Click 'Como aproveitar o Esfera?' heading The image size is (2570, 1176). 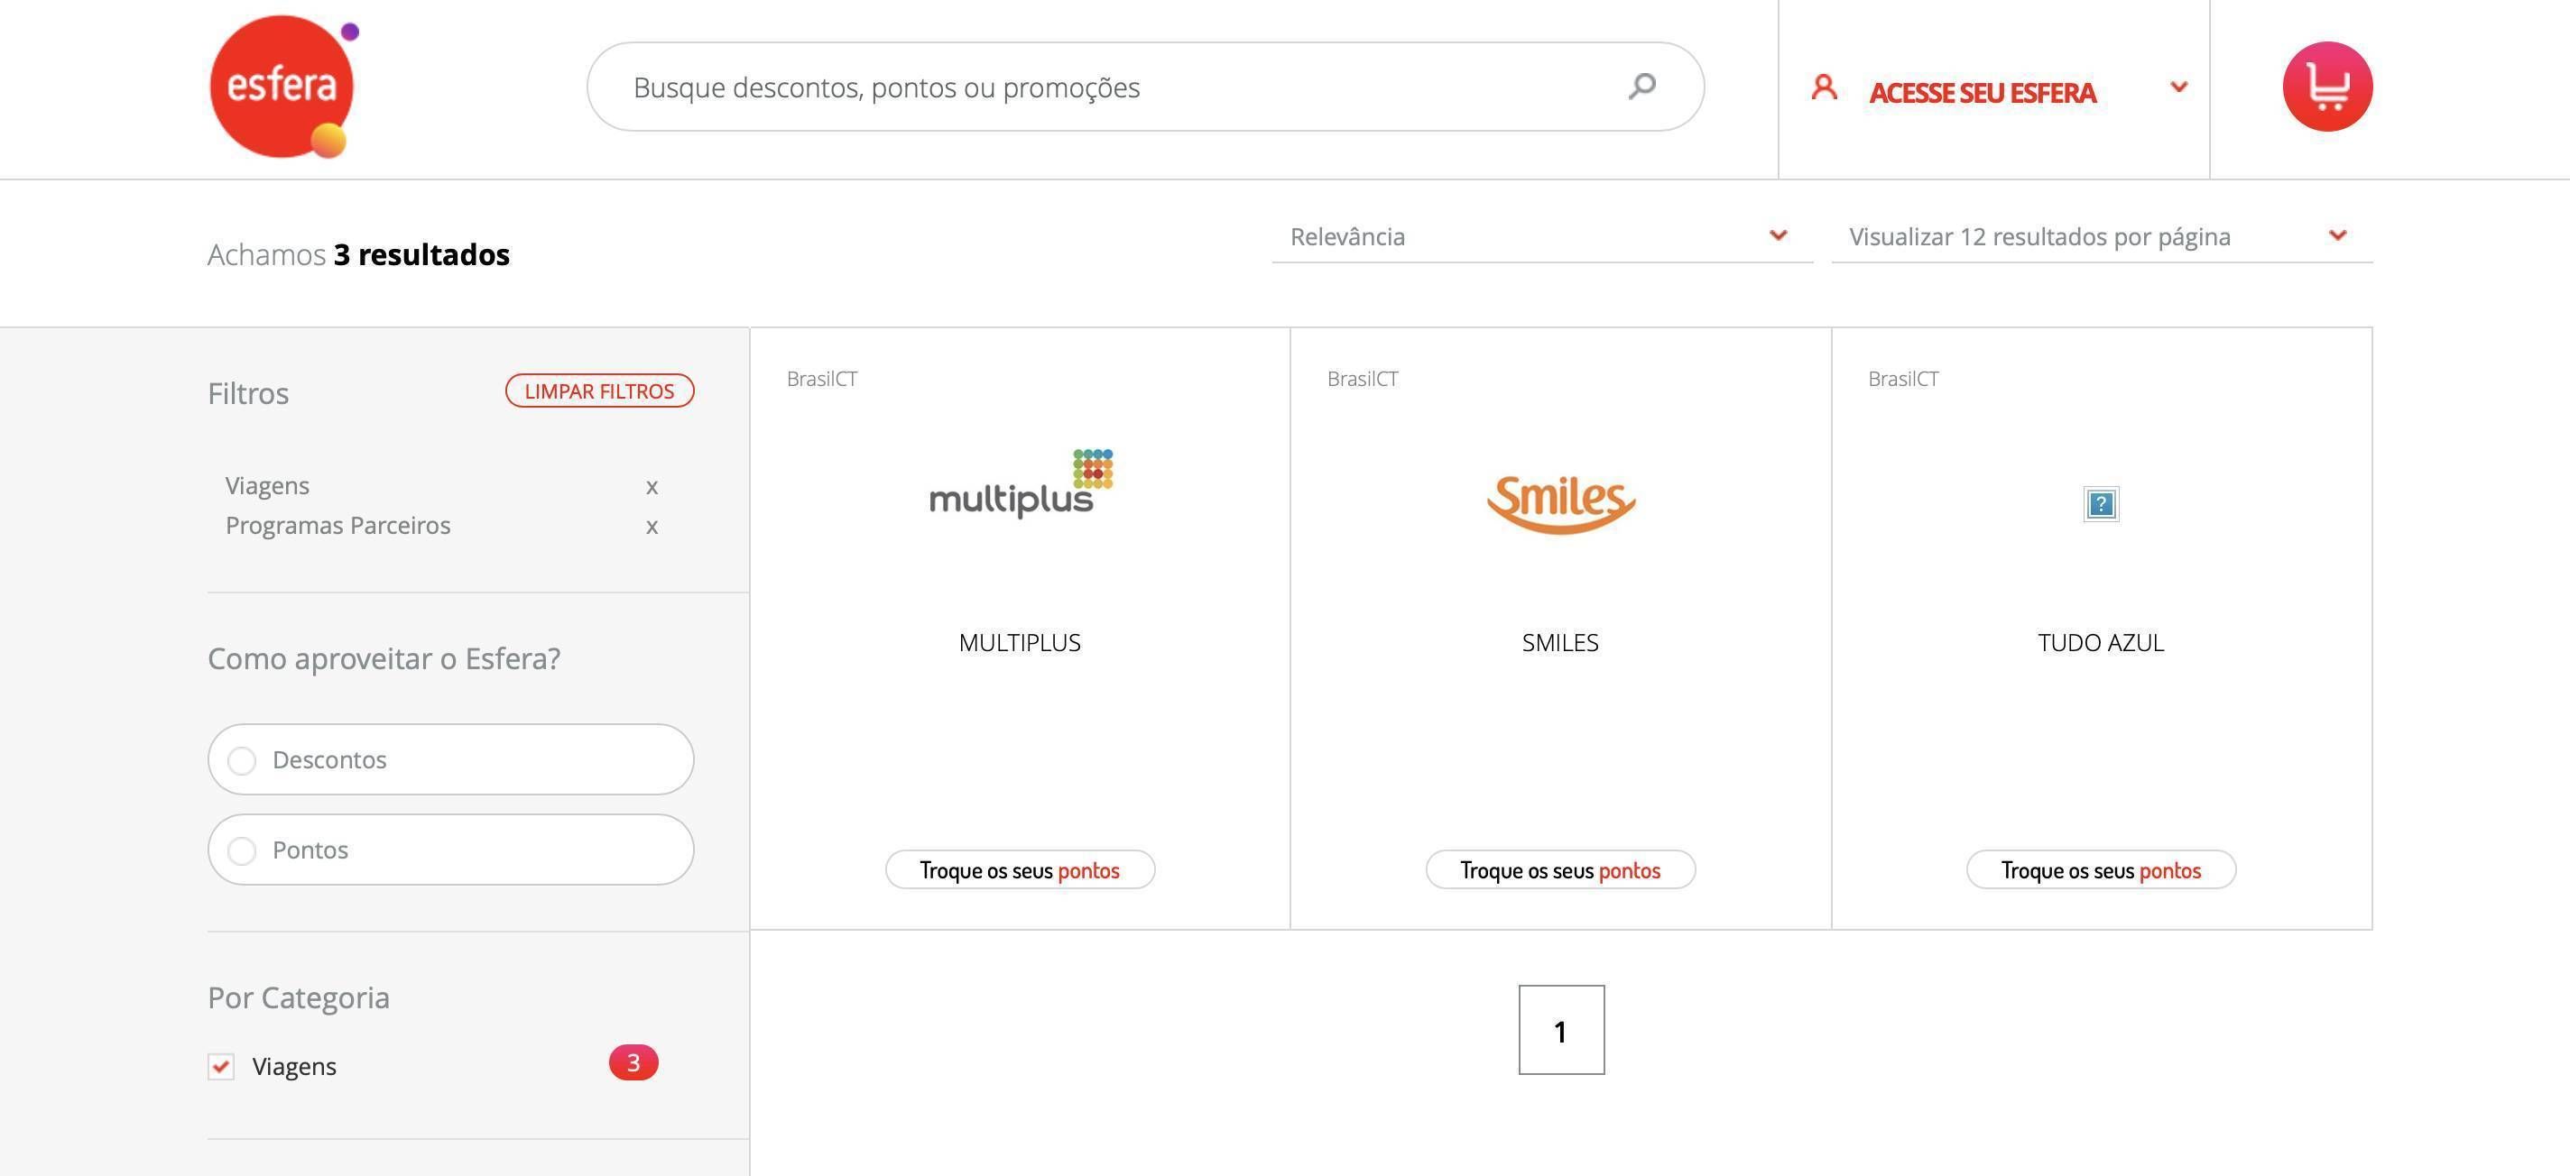click(x=384, y=659)
